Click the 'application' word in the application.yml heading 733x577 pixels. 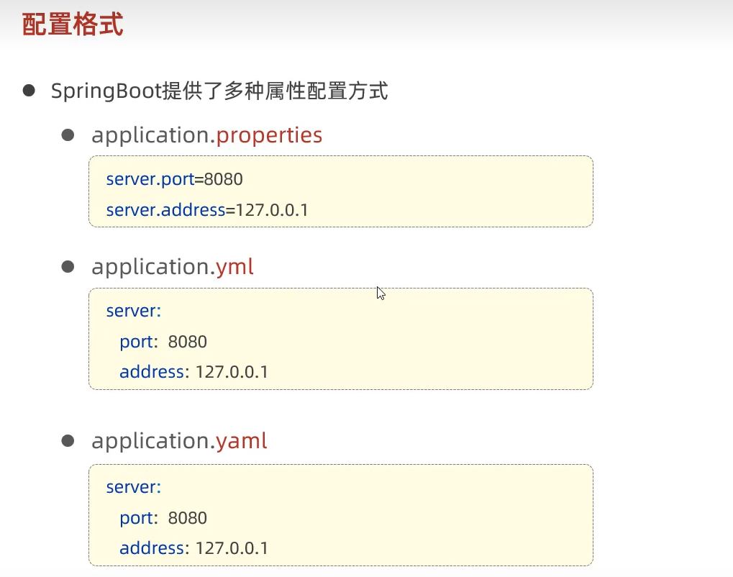(x=150, y=268)
